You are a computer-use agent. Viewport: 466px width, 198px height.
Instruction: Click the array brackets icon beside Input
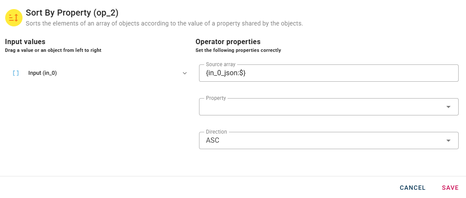coord(16,73)
